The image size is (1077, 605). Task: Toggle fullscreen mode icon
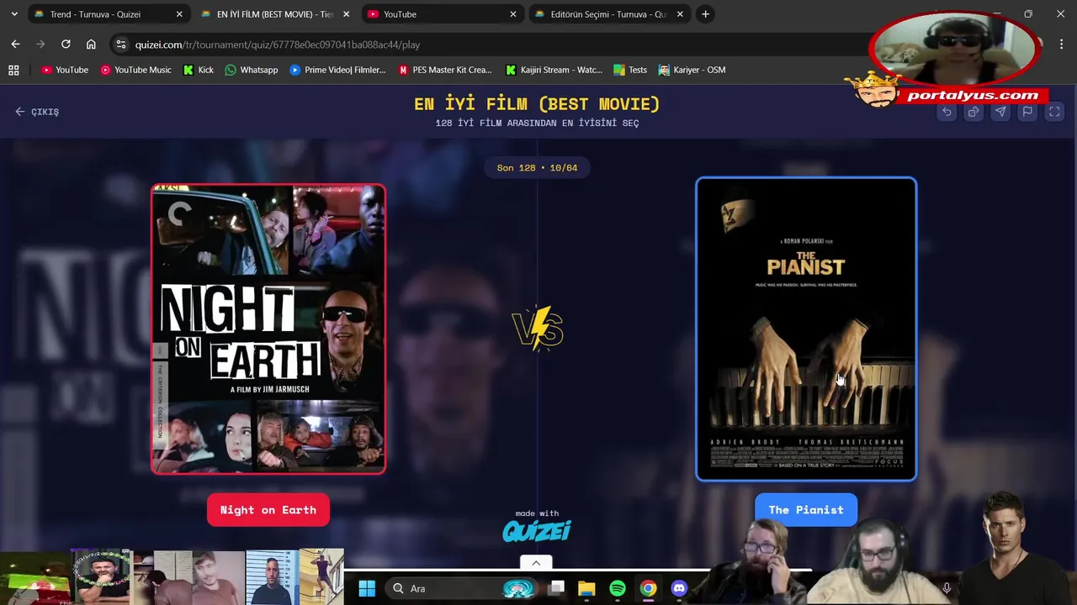click(1054, 112)
